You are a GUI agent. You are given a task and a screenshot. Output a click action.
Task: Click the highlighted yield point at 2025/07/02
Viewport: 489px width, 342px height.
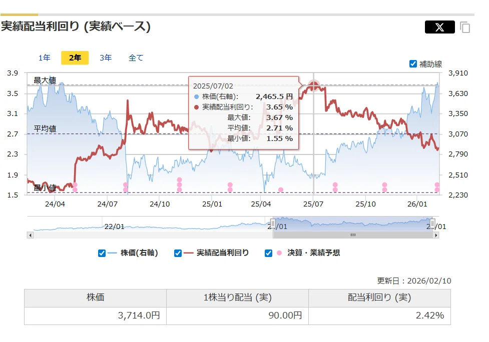(314, 85)
